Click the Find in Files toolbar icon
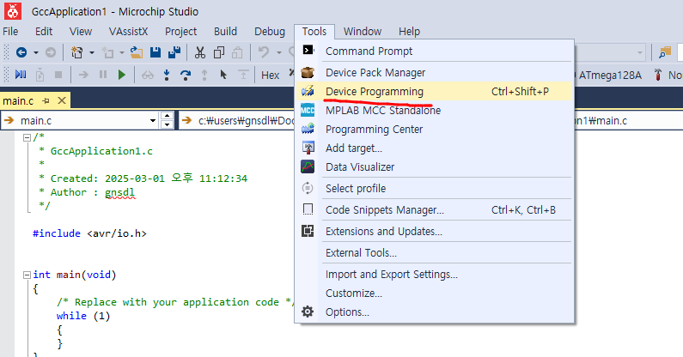Viewport: 683px width, 357px height. [665, 52]
